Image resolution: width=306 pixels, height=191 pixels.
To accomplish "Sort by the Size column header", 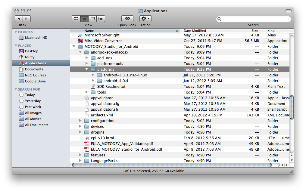I will pos(248,31).
